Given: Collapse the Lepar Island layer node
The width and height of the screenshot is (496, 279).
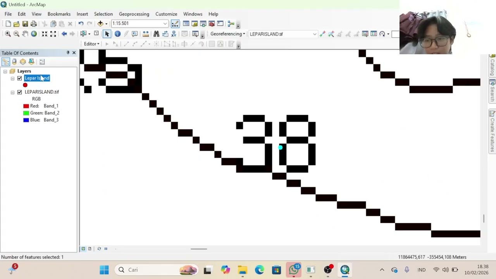Looking at the screenshot, I should (12, 78).
